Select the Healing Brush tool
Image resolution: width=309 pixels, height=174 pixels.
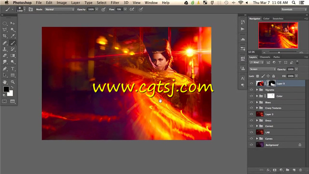[x=5, y=43]
